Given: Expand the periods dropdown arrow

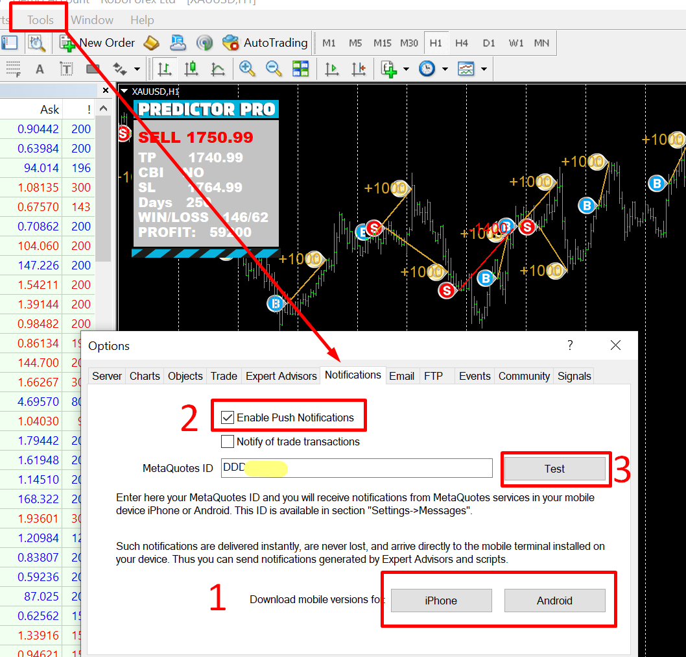Looking at the screenshot, I should (445, 69).
